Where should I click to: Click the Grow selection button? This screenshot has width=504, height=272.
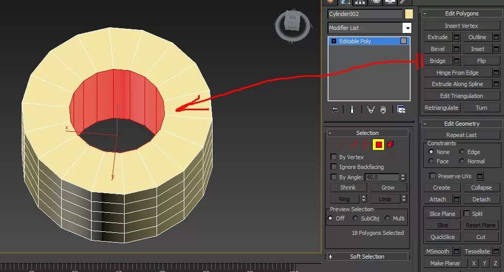[x=388, y=188]
